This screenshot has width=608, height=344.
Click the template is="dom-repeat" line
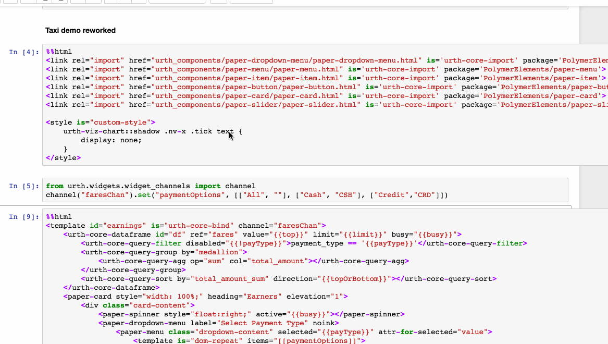pyautogui.click(x=250, y=340)
